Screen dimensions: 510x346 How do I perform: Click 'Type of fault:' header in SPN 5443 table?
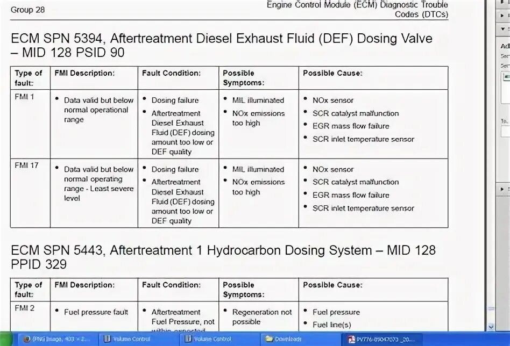pos(29,290)
